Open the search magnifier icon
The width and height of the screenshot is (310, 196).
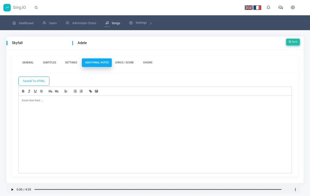(x=36, y=7)
